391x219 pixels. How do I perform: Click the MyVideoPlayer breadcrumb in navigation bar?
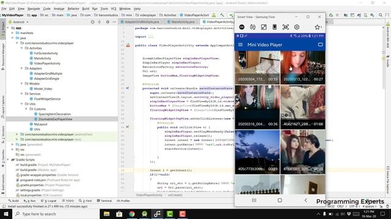pos(13,15)
